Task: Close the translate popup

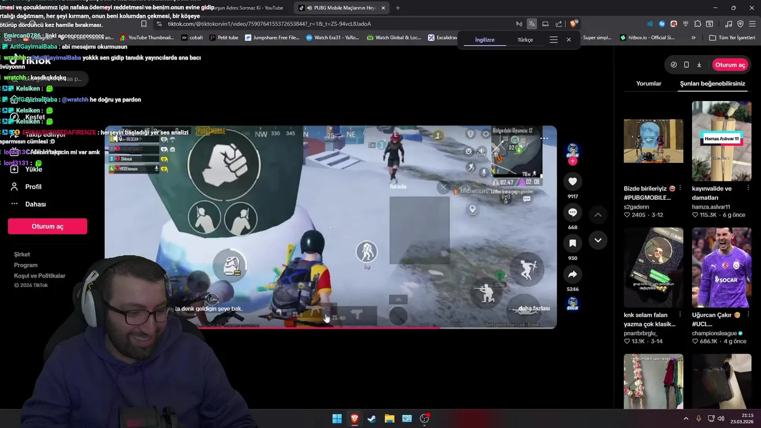Action: [x=568, y=40]
